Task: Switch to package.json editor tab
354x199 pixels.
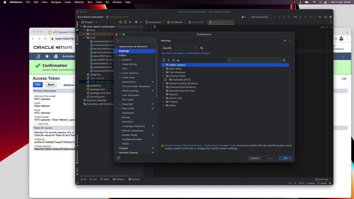Action: [x=155, y=22]
